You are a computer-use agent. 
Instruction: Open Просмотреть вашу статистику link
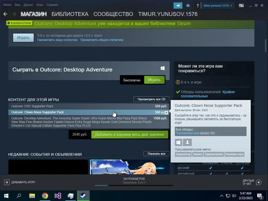pos(57,40)
